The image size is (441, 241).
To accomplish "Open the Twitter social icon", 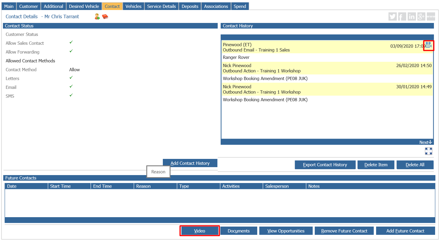I will click(x=392, y=16).
